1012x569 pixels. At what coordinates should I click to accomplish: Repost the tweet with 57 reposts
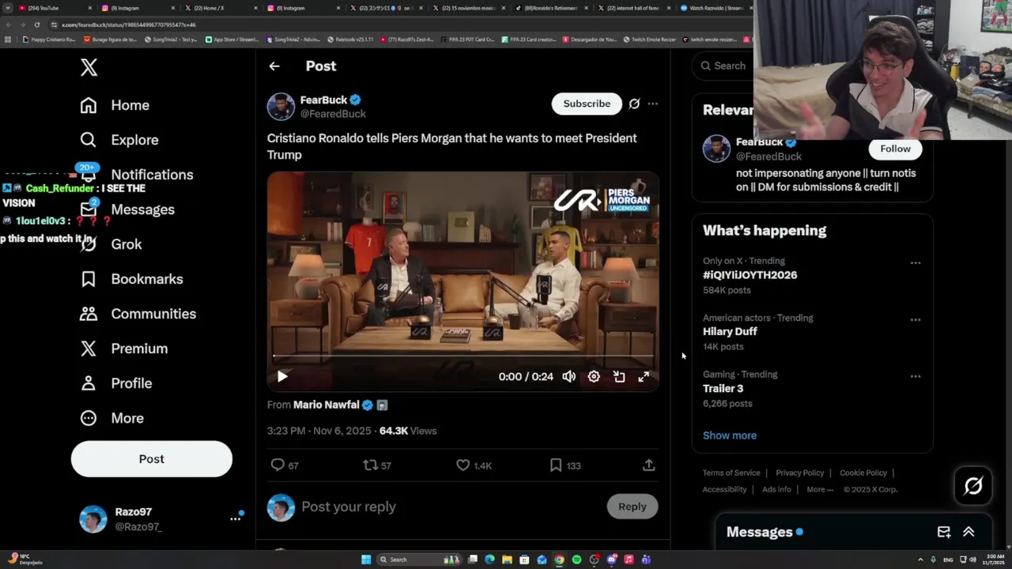coord(377,465)
